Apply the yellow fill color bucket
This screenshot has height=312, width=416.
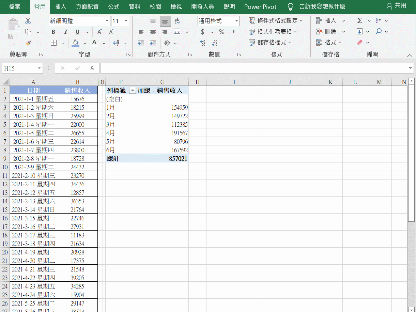[76, 43]
